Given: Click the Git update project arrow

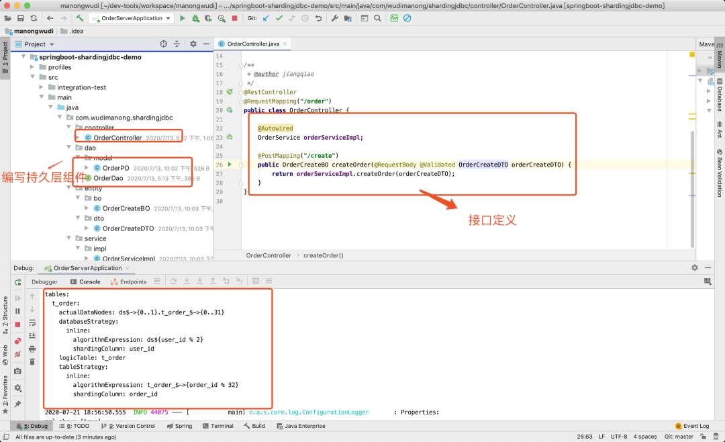Looking at the screenshot, I should click(266, 18).
